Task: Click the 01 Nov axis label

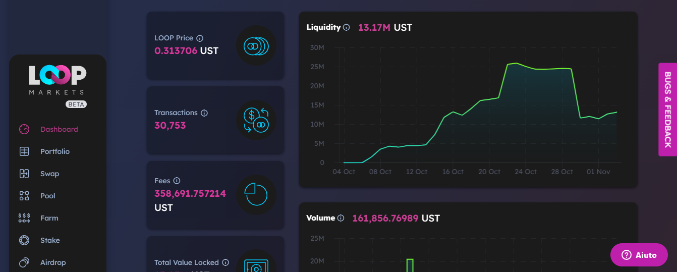Action: 598,172
